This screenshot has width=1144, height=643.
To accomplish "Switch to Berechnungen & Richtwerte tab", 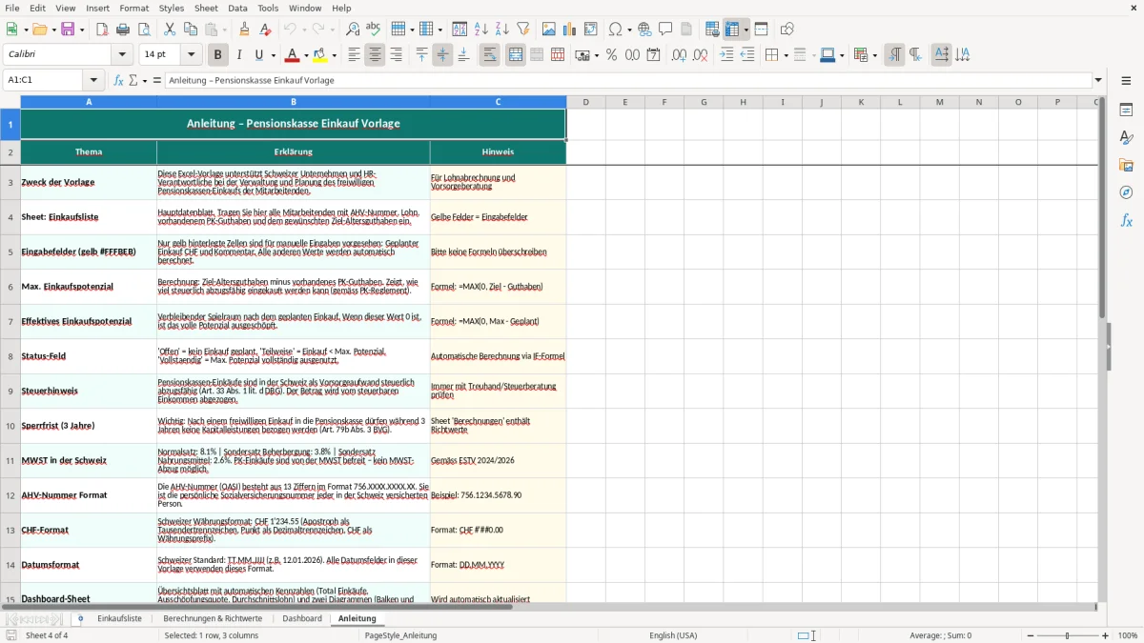I will (212, 618).
